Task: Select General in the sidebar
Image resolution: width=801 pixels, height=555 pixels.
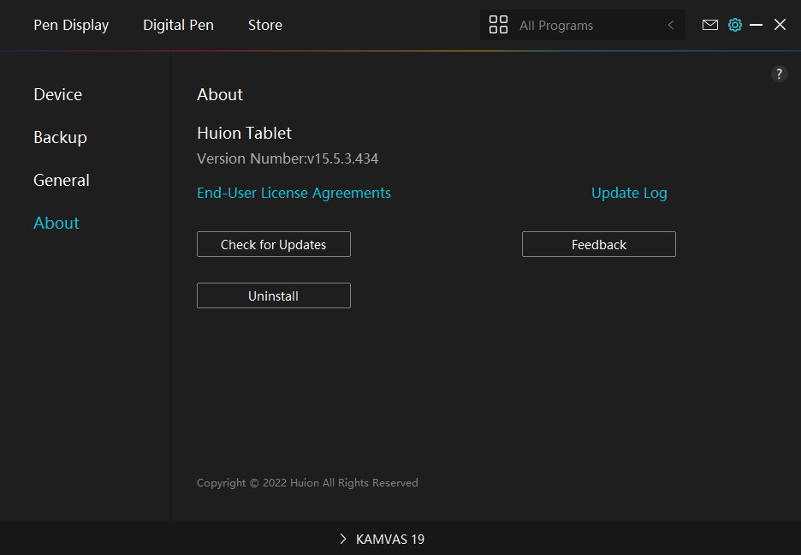Action: [x=62, y=181]
